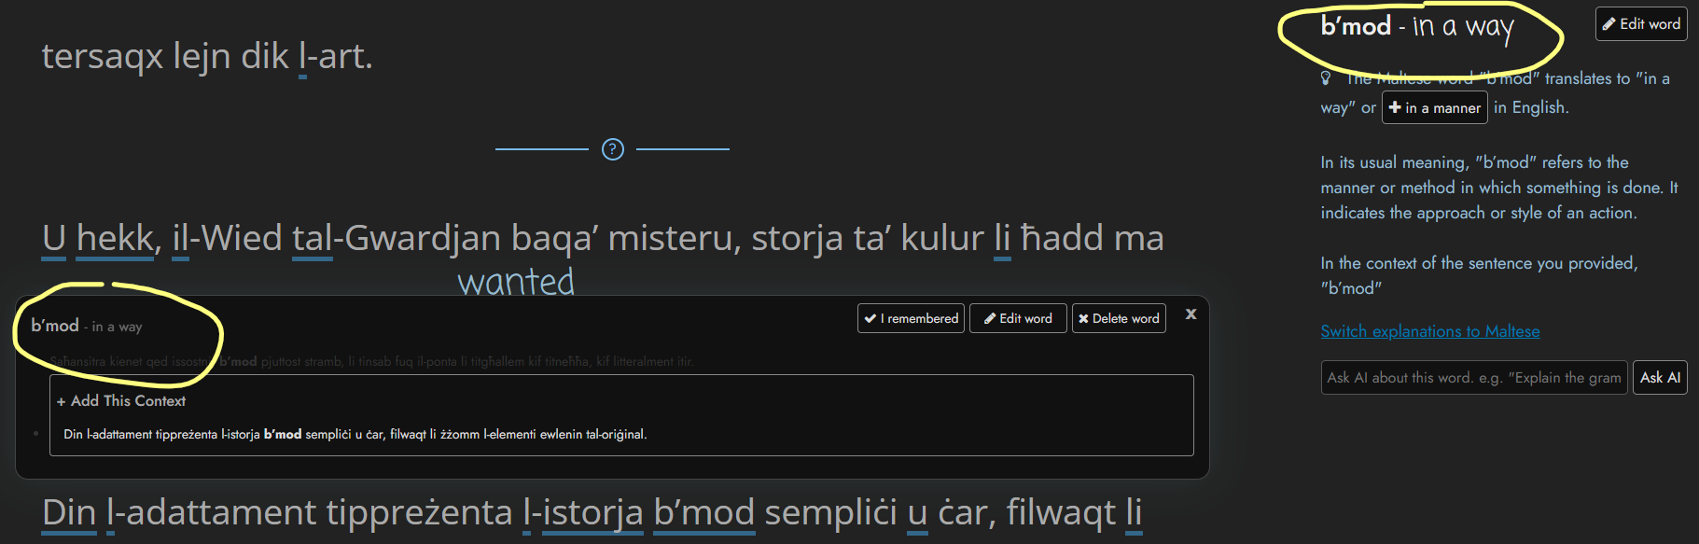
Task: Select the underlined word "hekk"
Action: pos(115,239)
